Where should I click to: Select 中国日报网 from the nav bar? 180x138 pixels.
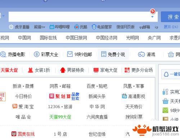pos(77,38)
